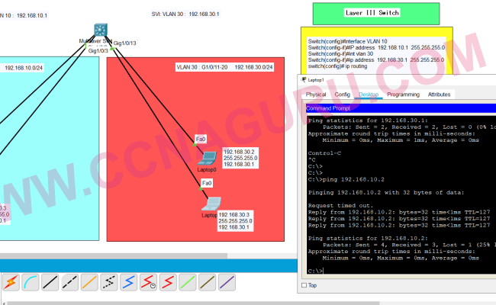This screenshot has width=496, height=305.
Task: Go to the Programming tab
Action: tap(404, 95)
